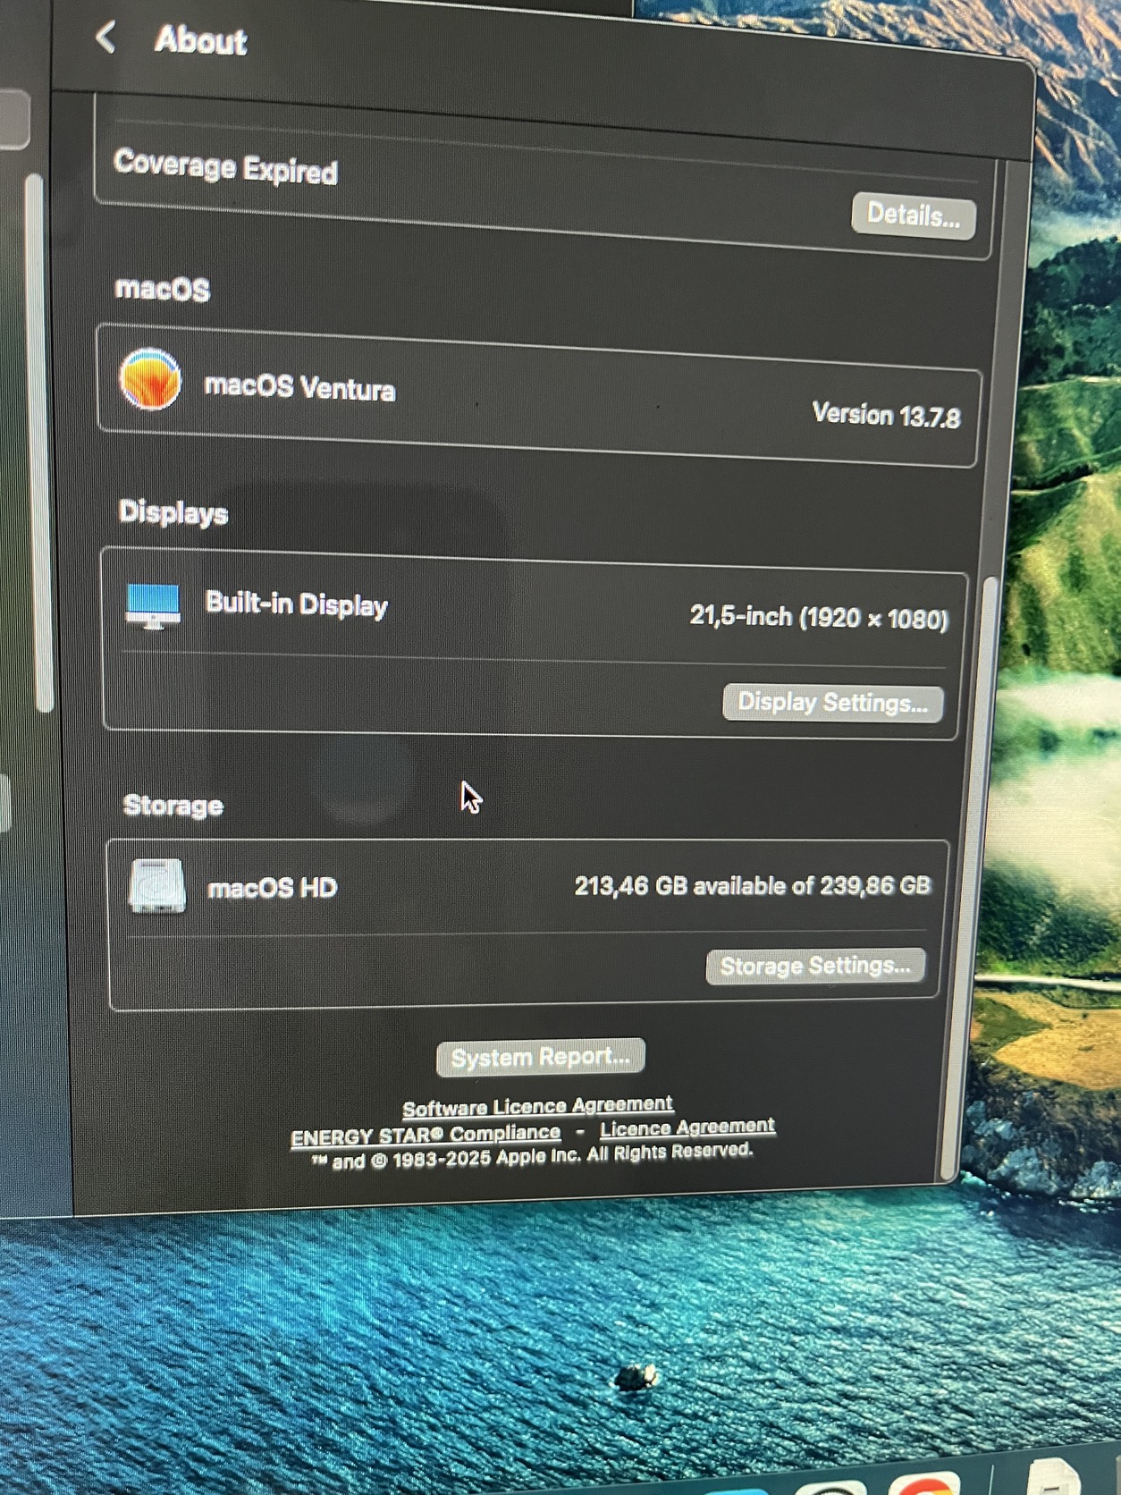Click the macOS Ventura logo icon
The width and height of the screenshot is (1121, 1495).
[x=150, y=379]
